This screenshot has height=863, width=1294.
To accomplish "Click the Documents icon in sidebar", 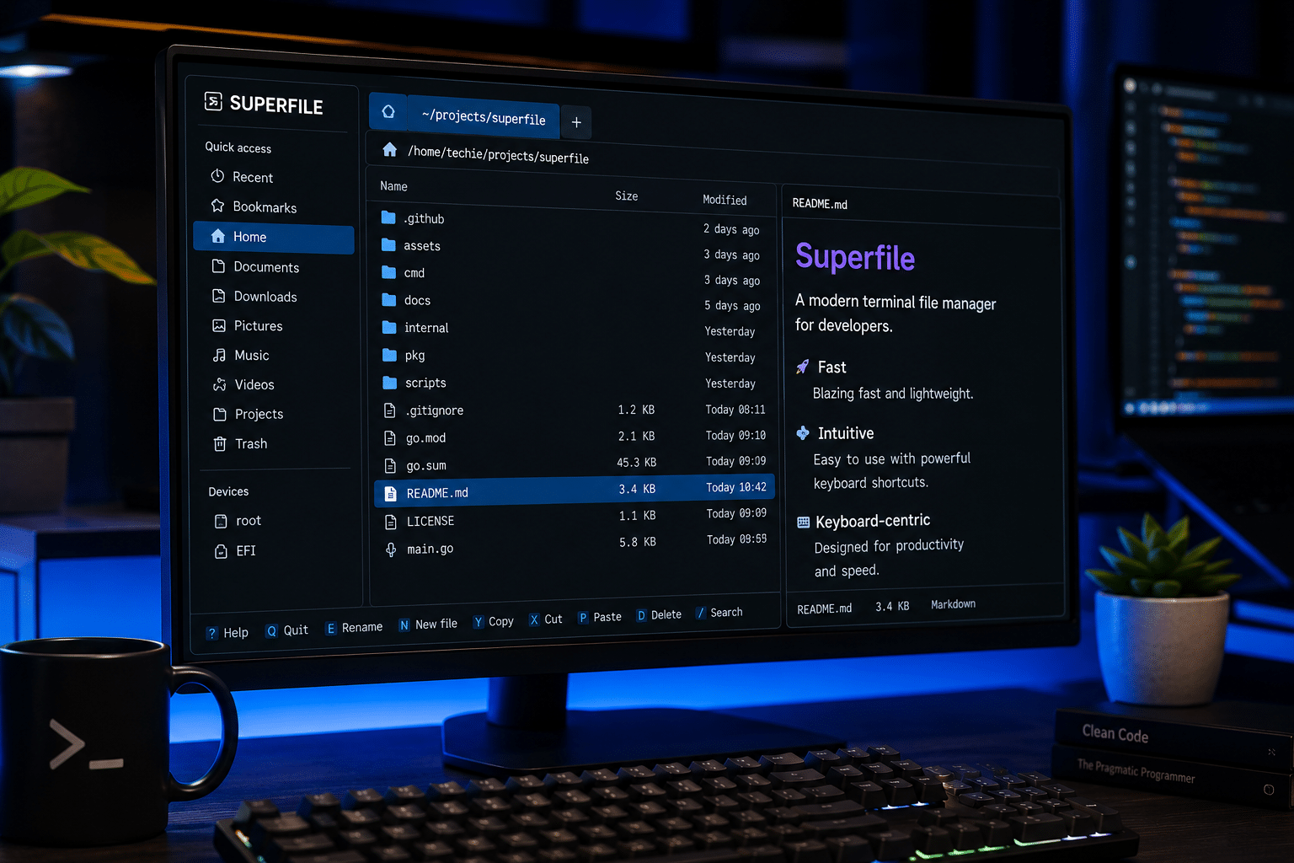I will click(x=218, y=266).
